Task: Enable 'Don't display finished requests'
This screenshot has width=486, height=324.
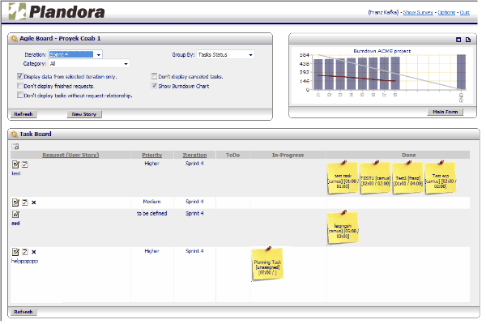Action: point(19,85)
